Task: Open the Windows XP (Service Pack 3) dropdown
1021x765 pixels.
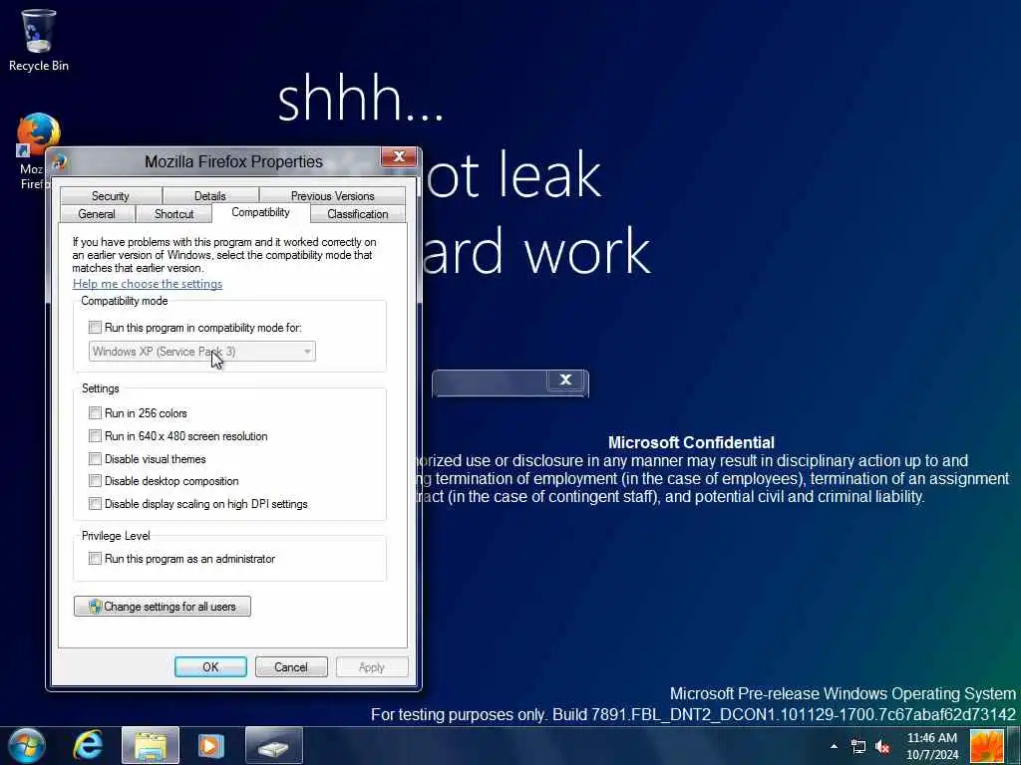Action: point(201,352)
